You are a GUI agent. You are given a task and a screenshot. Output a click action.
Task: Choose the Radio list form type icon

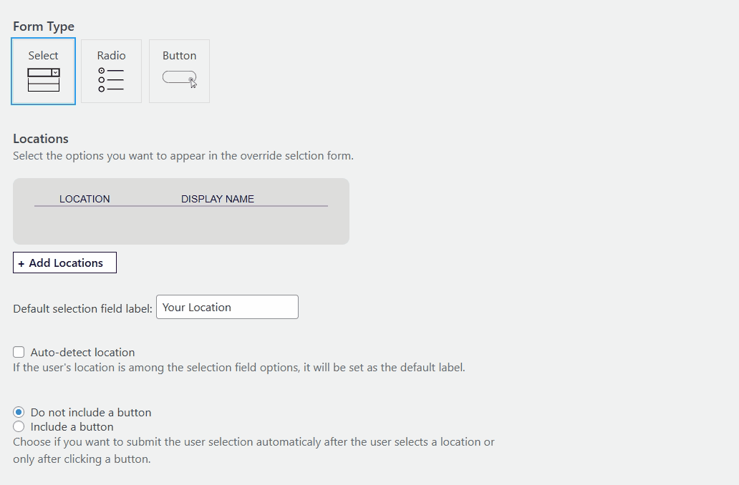(111, 79)
